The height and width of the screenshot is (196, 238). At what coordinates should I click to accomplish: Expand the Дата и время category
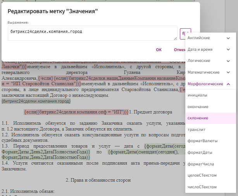click(209, 50)
